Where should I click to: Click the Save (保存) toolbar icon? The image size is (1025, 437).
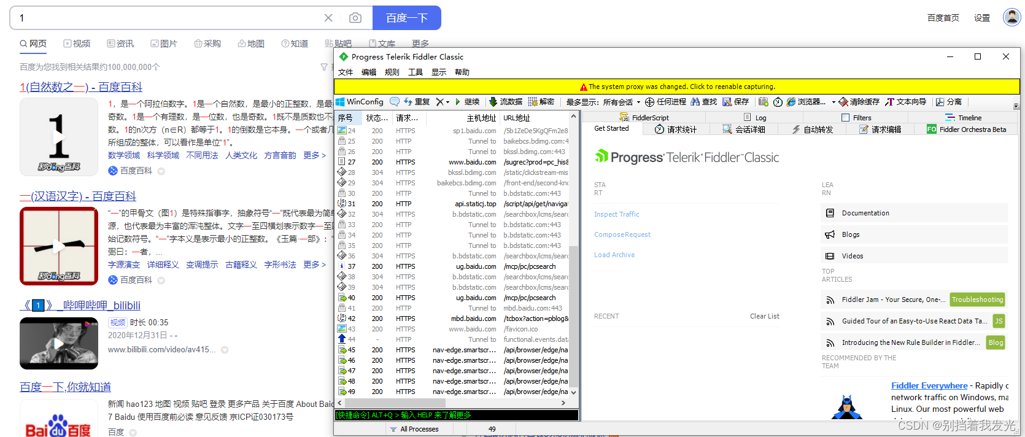coord(727,102)
